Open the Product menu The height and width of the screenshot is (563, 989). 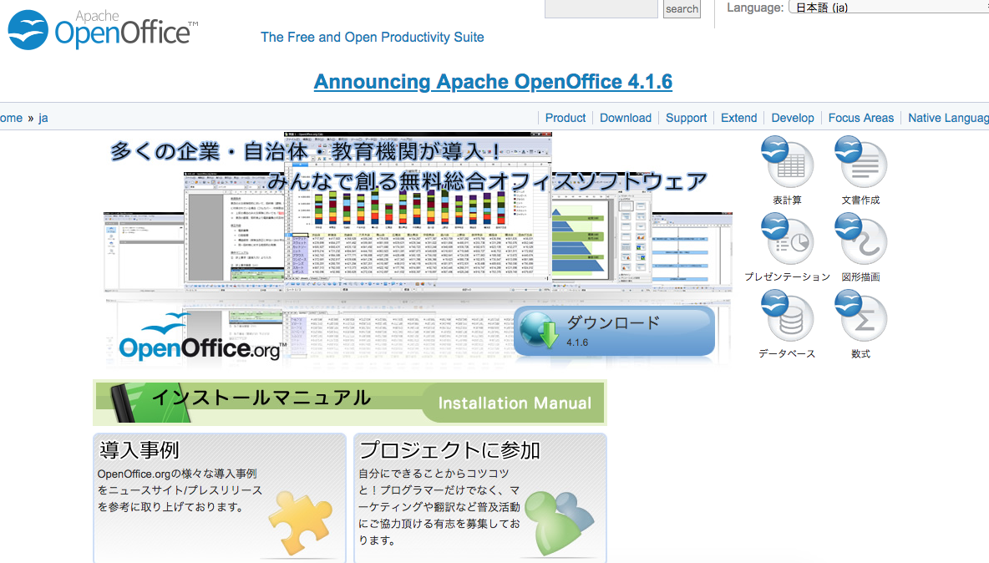click(x=566, y=118)
